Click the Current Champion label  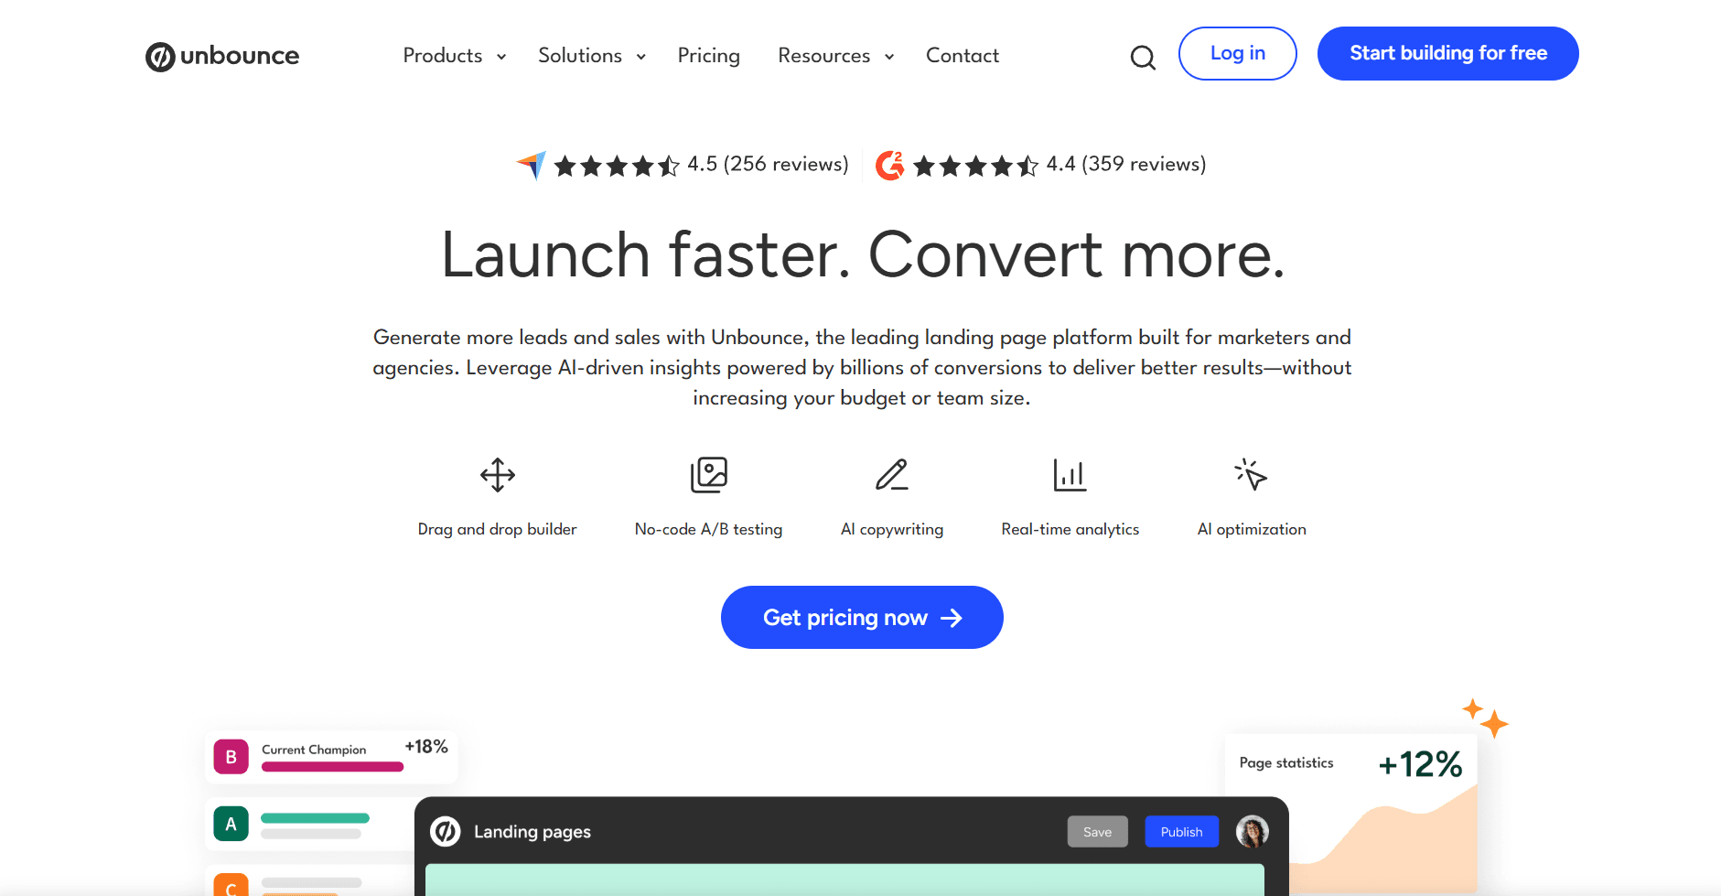314,750
